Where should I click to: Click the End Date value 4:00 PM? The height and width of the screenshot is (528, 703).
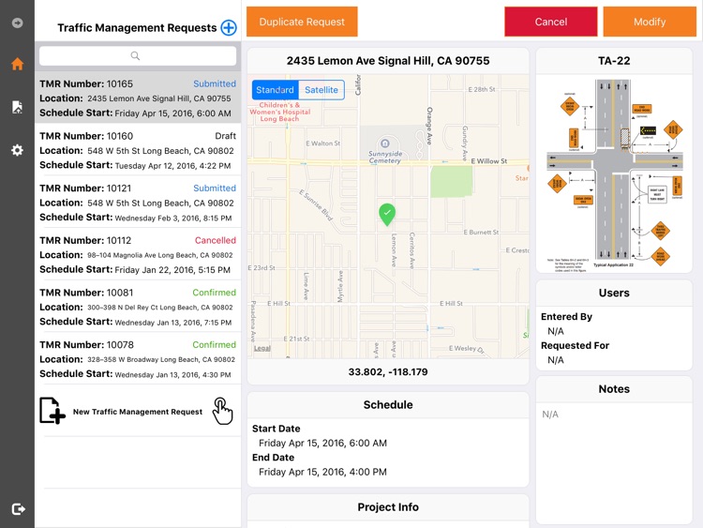pos(322,472)
